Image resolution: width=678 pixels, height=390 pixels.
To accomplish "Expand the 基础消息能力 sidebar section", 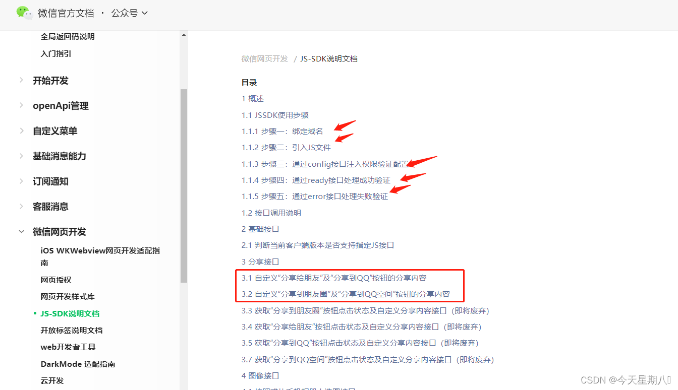I will click(x=60, y=156).
